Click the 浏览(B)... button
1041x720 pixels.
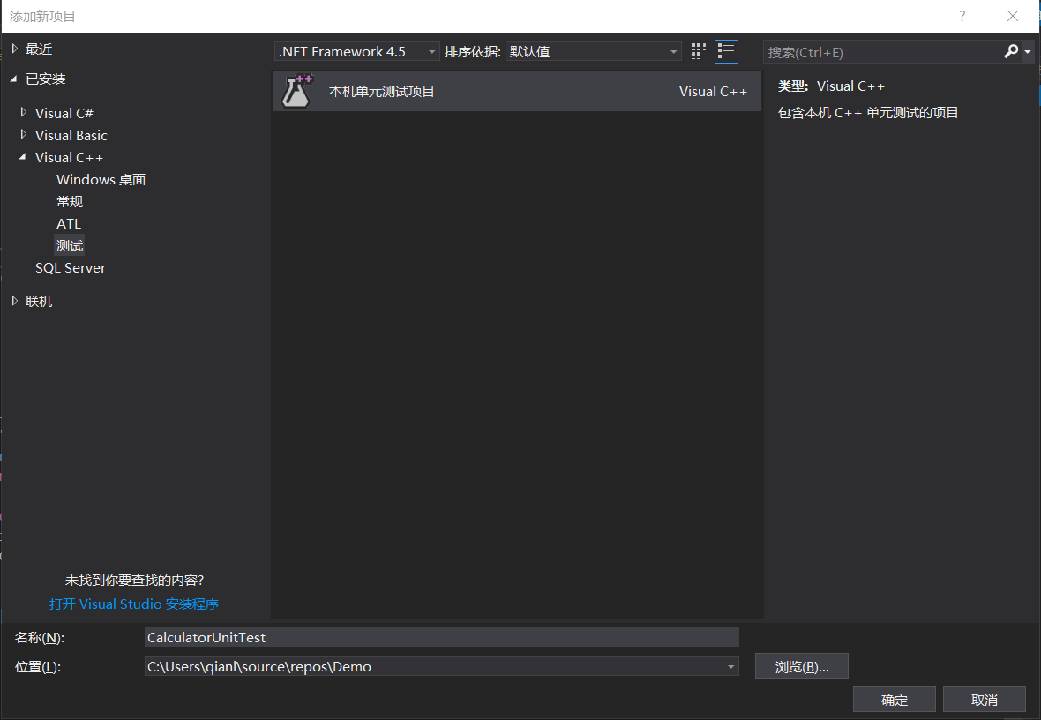(801, 666)
